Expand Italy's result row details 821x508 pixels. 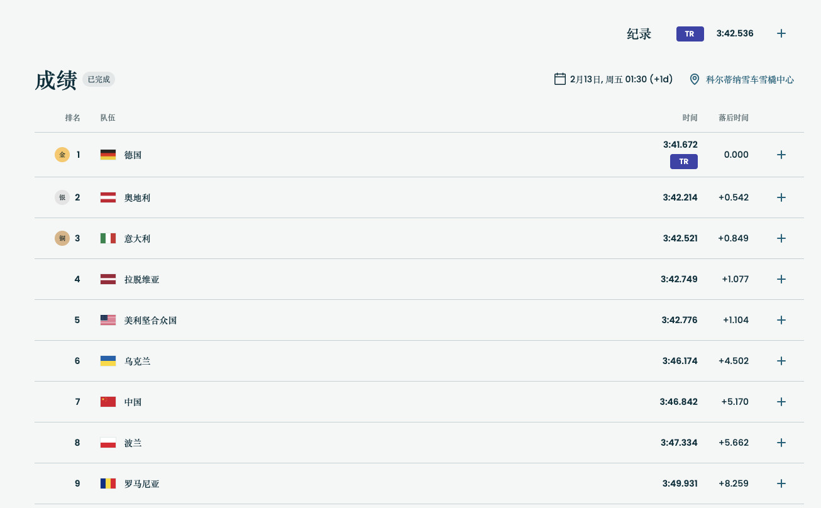click(781, 238)
